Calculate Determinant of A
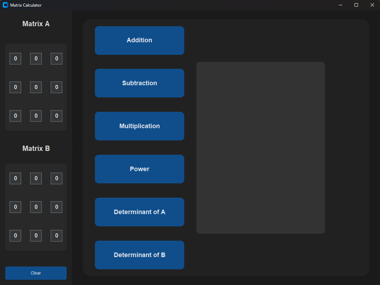This screenshot has height=285, width=380. [139, 212]
